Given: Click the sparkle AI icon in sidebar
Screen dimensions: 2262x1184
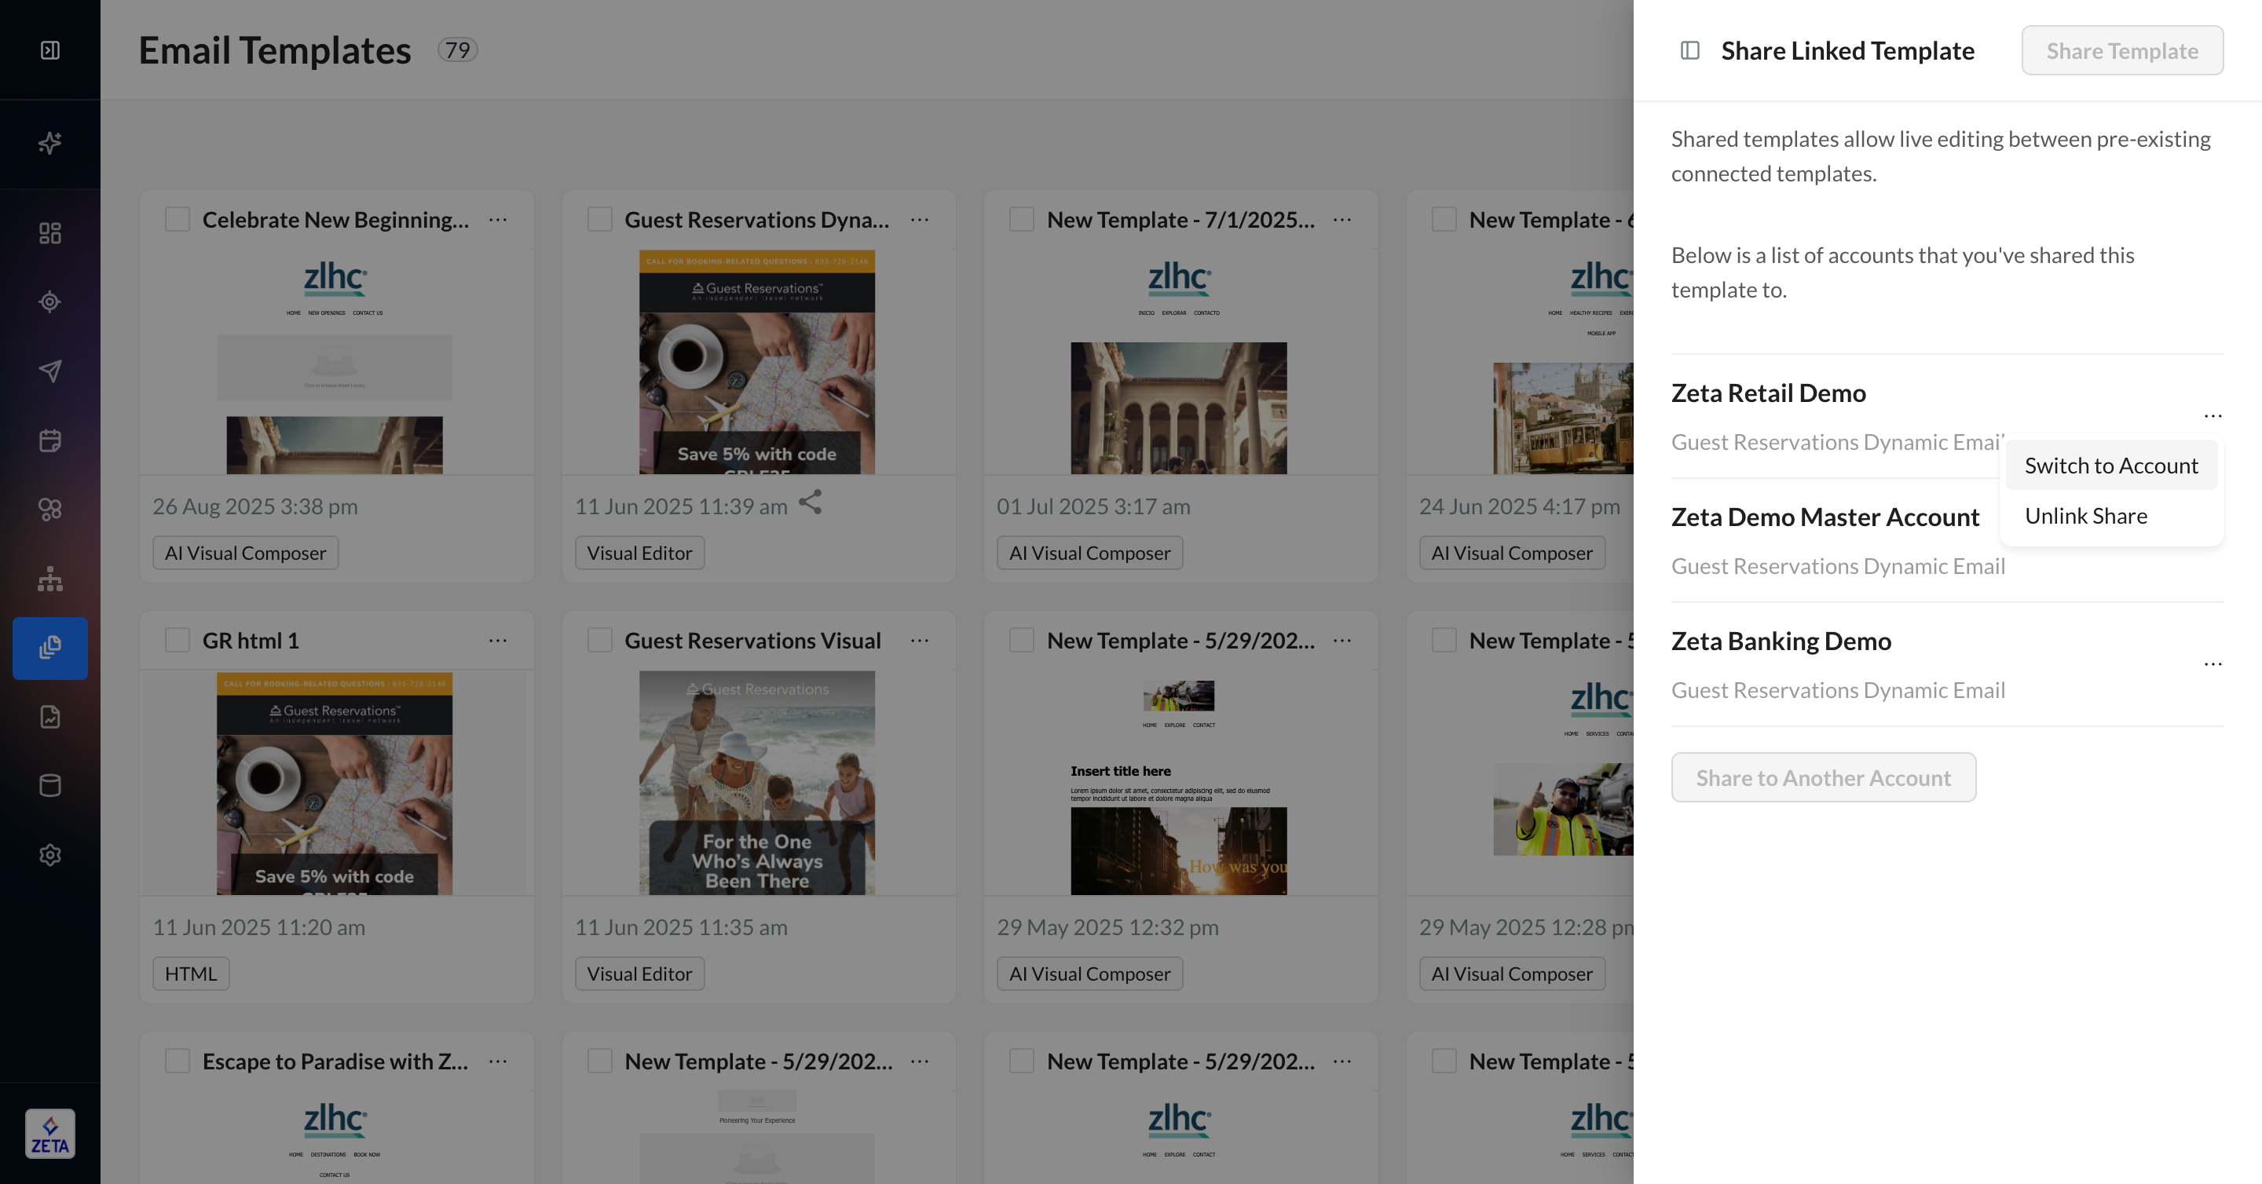Looking at the screenshot, I should [x=50, y=142].
